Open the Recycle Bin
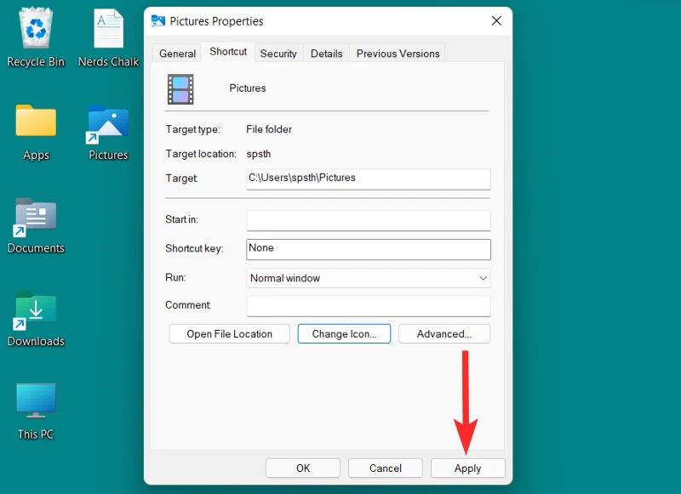This screenshot has width=681, height=494. point(36,30)
